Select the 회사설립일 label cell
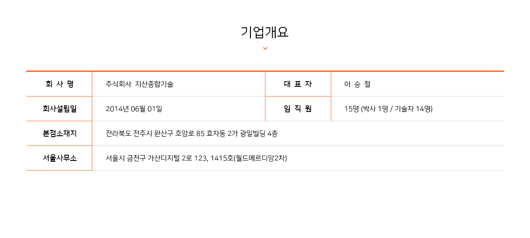This screenshot has height=238, width=530. pos(59,108)
